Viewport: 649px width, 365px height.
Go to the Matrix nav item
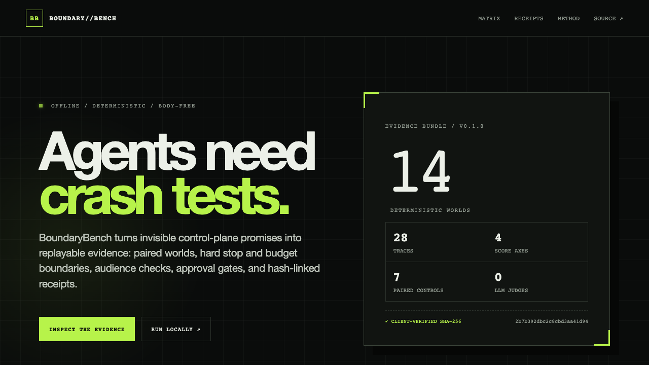(x=489, y=18)
